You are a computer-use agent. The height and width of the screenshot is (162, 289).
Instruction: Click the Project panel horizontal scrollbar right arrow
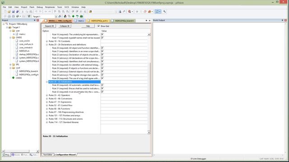point(37,151)
